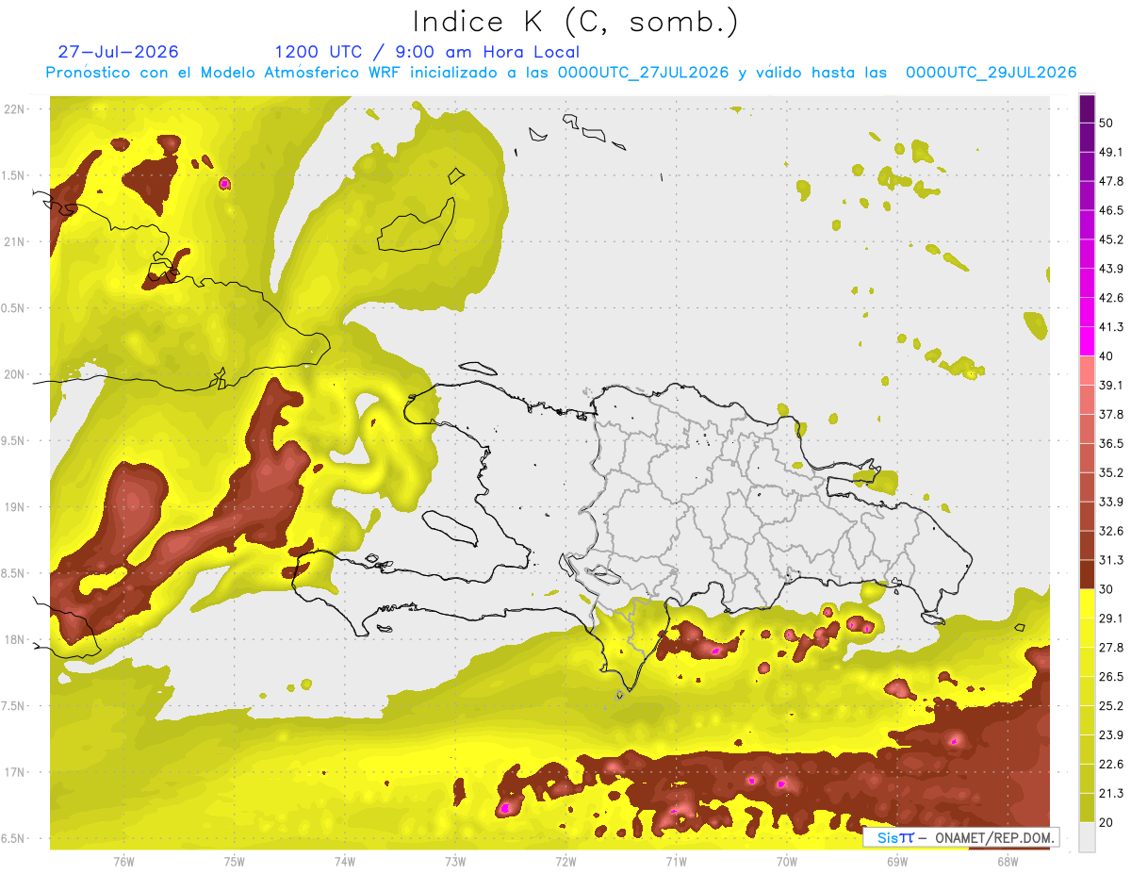1131x874 pixels.
Task: Click the '9.5N' latitude label
Action: (14, 441)
